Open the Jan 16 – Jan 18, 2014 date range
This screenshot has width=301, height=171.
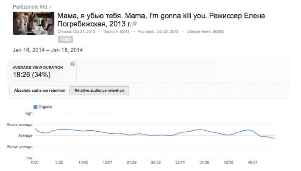48,50
